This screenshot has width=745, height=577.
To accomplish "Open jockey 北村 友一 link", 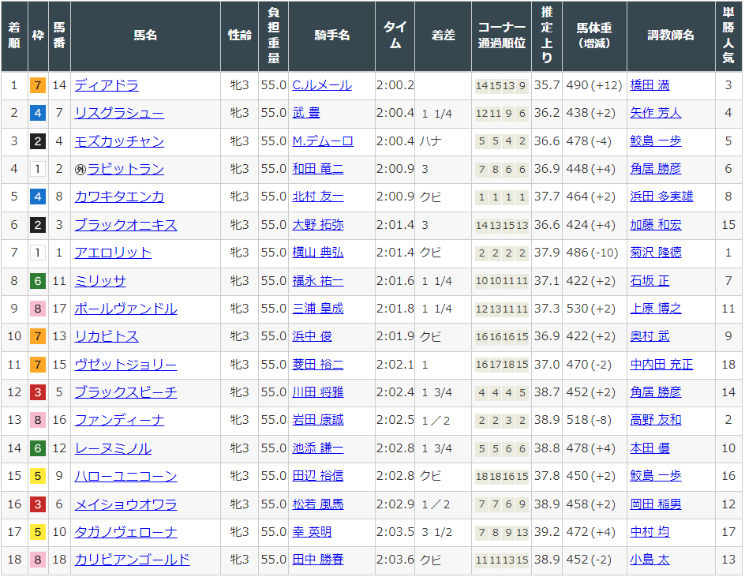I will 318,197.
